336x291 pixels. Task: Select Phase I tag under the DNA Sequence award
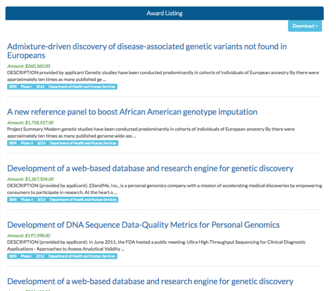pos(27,256)
